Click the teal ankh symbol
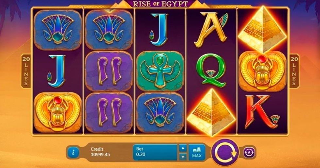 [x=160, y=71]
